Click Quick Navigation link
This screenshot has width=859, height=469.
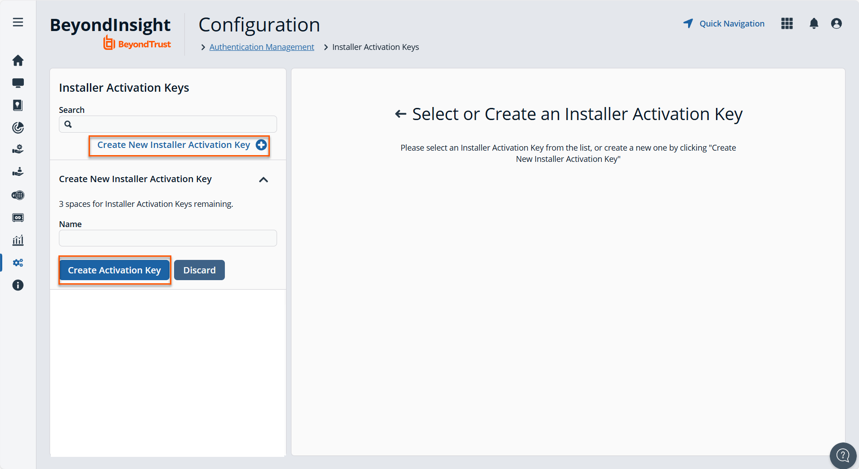pos(732,23)
